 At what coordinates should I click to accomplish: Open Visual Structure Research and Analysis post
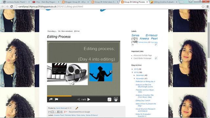pos(145,110)
